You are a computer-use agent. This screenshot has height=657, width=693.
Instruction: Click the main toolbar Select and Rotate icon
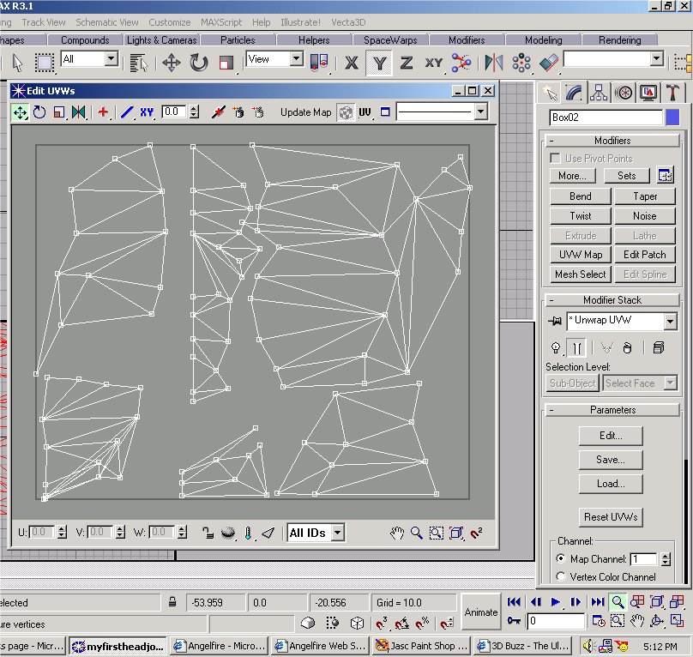[x=199, y=62]
